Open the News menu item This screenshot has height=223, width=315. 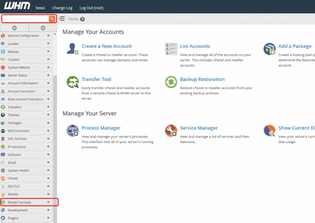pyautogui.click(x=40, y=8)
